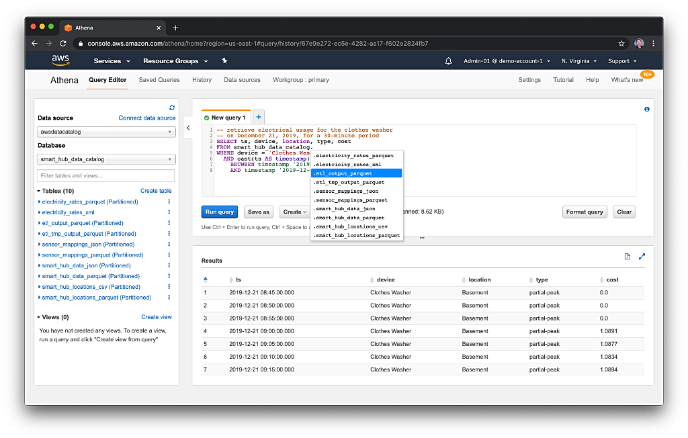Expand the Services menu

[112, 61]
